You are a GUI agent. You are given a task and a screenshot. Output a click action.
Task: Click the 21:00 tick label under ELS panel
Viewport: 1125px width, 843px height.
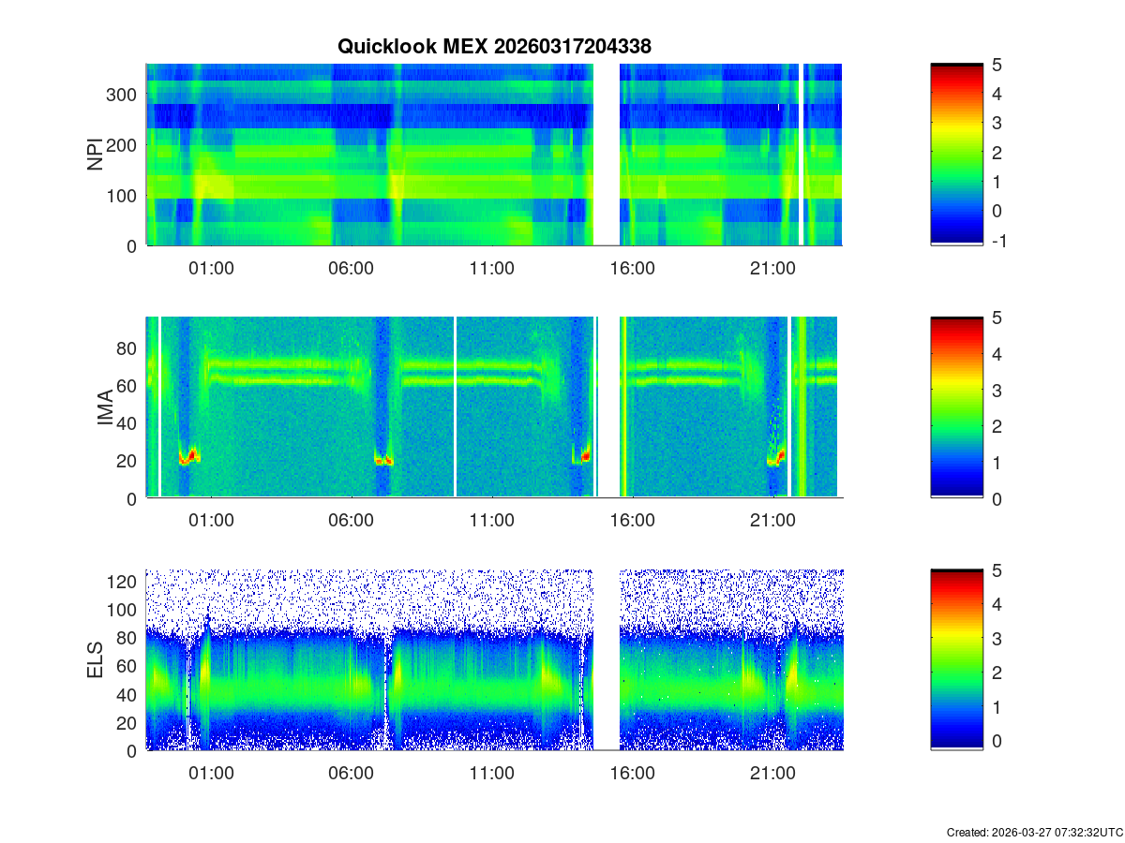772,774
